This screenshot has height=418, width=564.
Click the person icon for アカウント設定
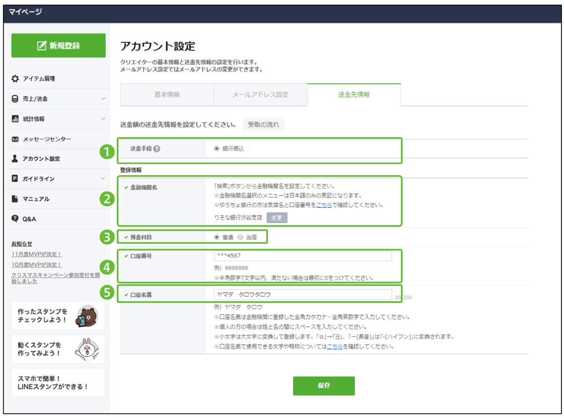pos(15,159)
